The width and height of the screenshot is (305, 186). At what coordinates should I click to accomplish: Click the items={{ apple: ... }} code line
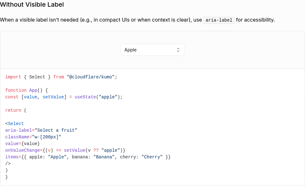88,157
